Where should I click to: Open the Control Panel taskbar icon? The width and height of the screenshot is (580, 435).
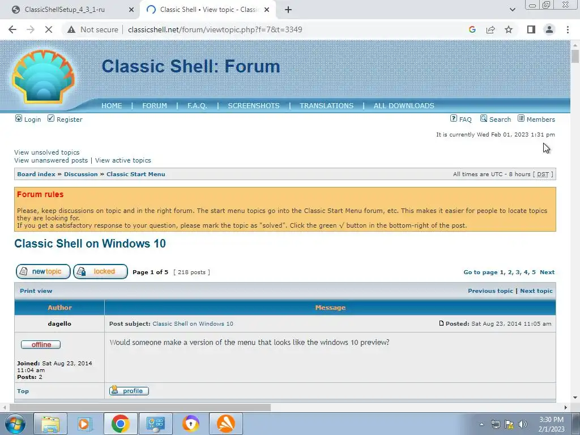click(x=155, y=424)
